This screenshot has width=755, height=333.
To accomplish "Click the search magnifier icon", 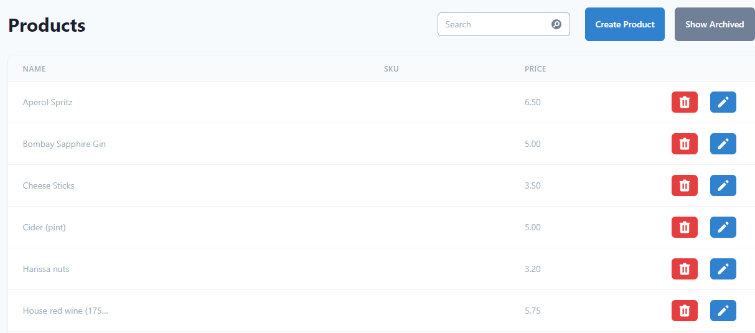I will tap(556, 24).
